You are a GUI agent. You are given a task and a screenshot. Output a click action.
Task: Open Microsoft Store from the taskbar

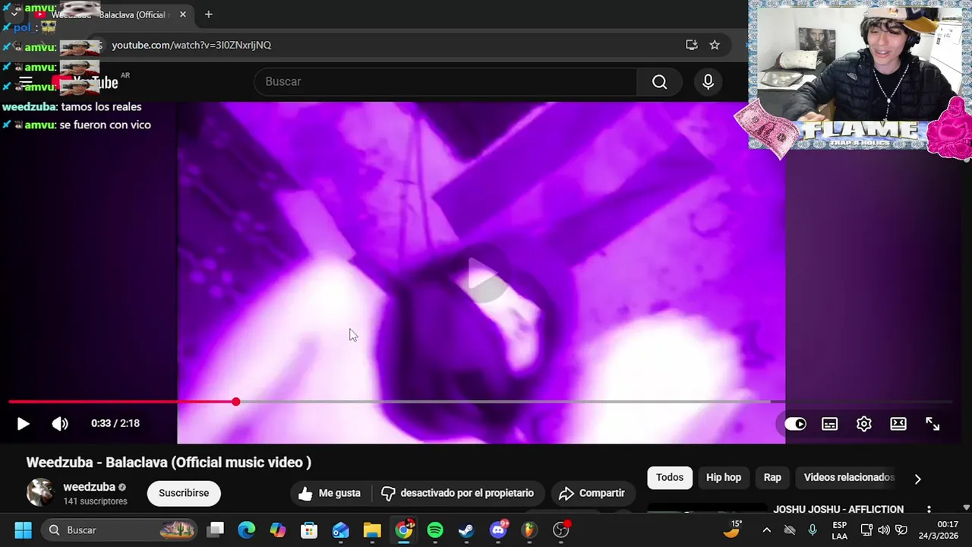[x=309, y=530]
